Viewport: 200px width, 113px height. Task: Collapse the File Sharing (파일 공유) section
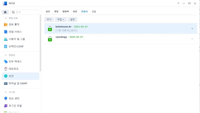pyautogui.click(x=6, y=18)
